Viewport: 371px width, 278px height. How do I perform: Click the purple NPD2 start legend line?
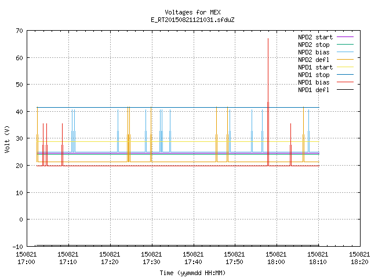345,37
